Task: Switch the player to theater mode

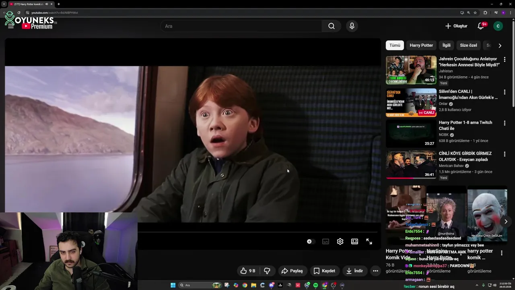Action: coord(354,241)
